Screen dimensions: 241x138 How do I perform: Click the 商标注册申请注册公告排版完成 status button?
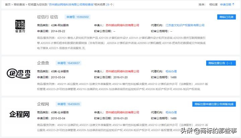[214, 104]
